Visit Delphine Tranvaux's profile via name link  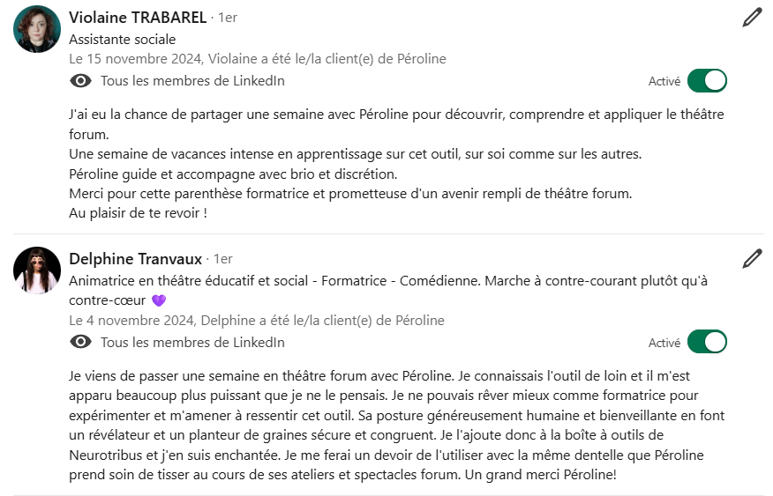(x=136, y=258)
